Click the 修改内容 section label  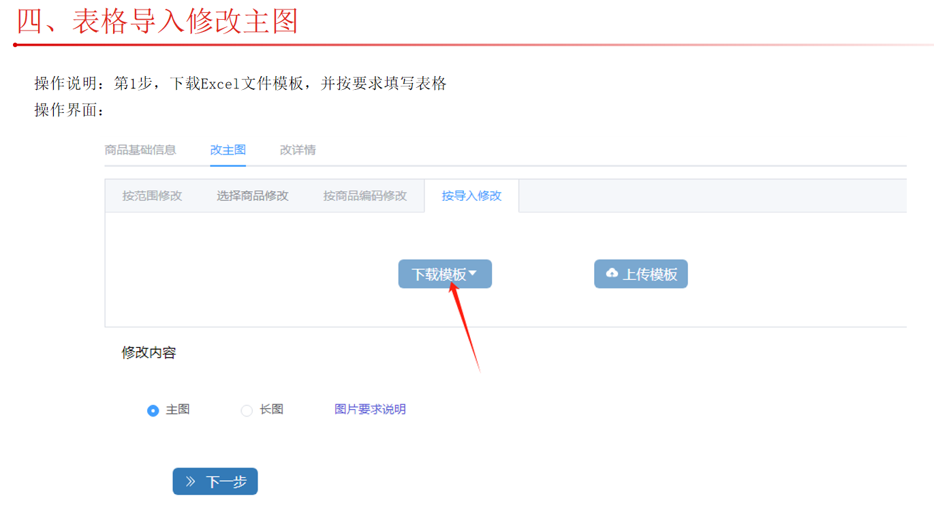pyautogui.click(x=149, y=353)
